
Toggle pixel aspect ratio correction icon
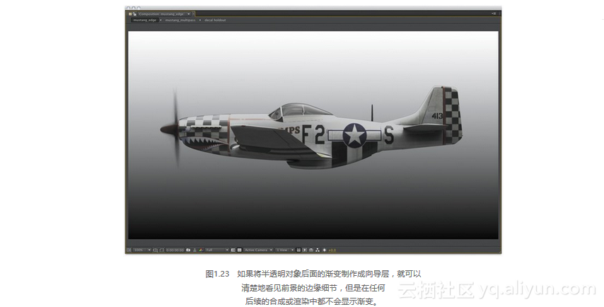coord(298,250)
